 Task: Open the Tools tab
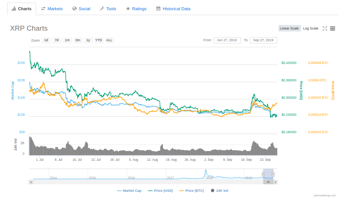click(108, 9)
